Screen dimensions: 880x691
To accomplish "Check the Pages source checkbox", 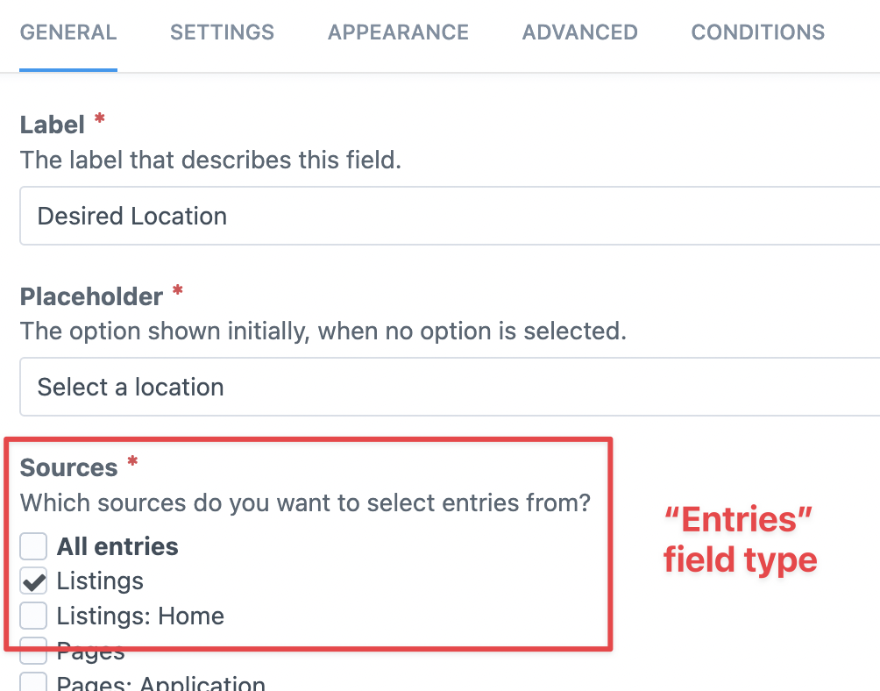I will coord(32,649).
